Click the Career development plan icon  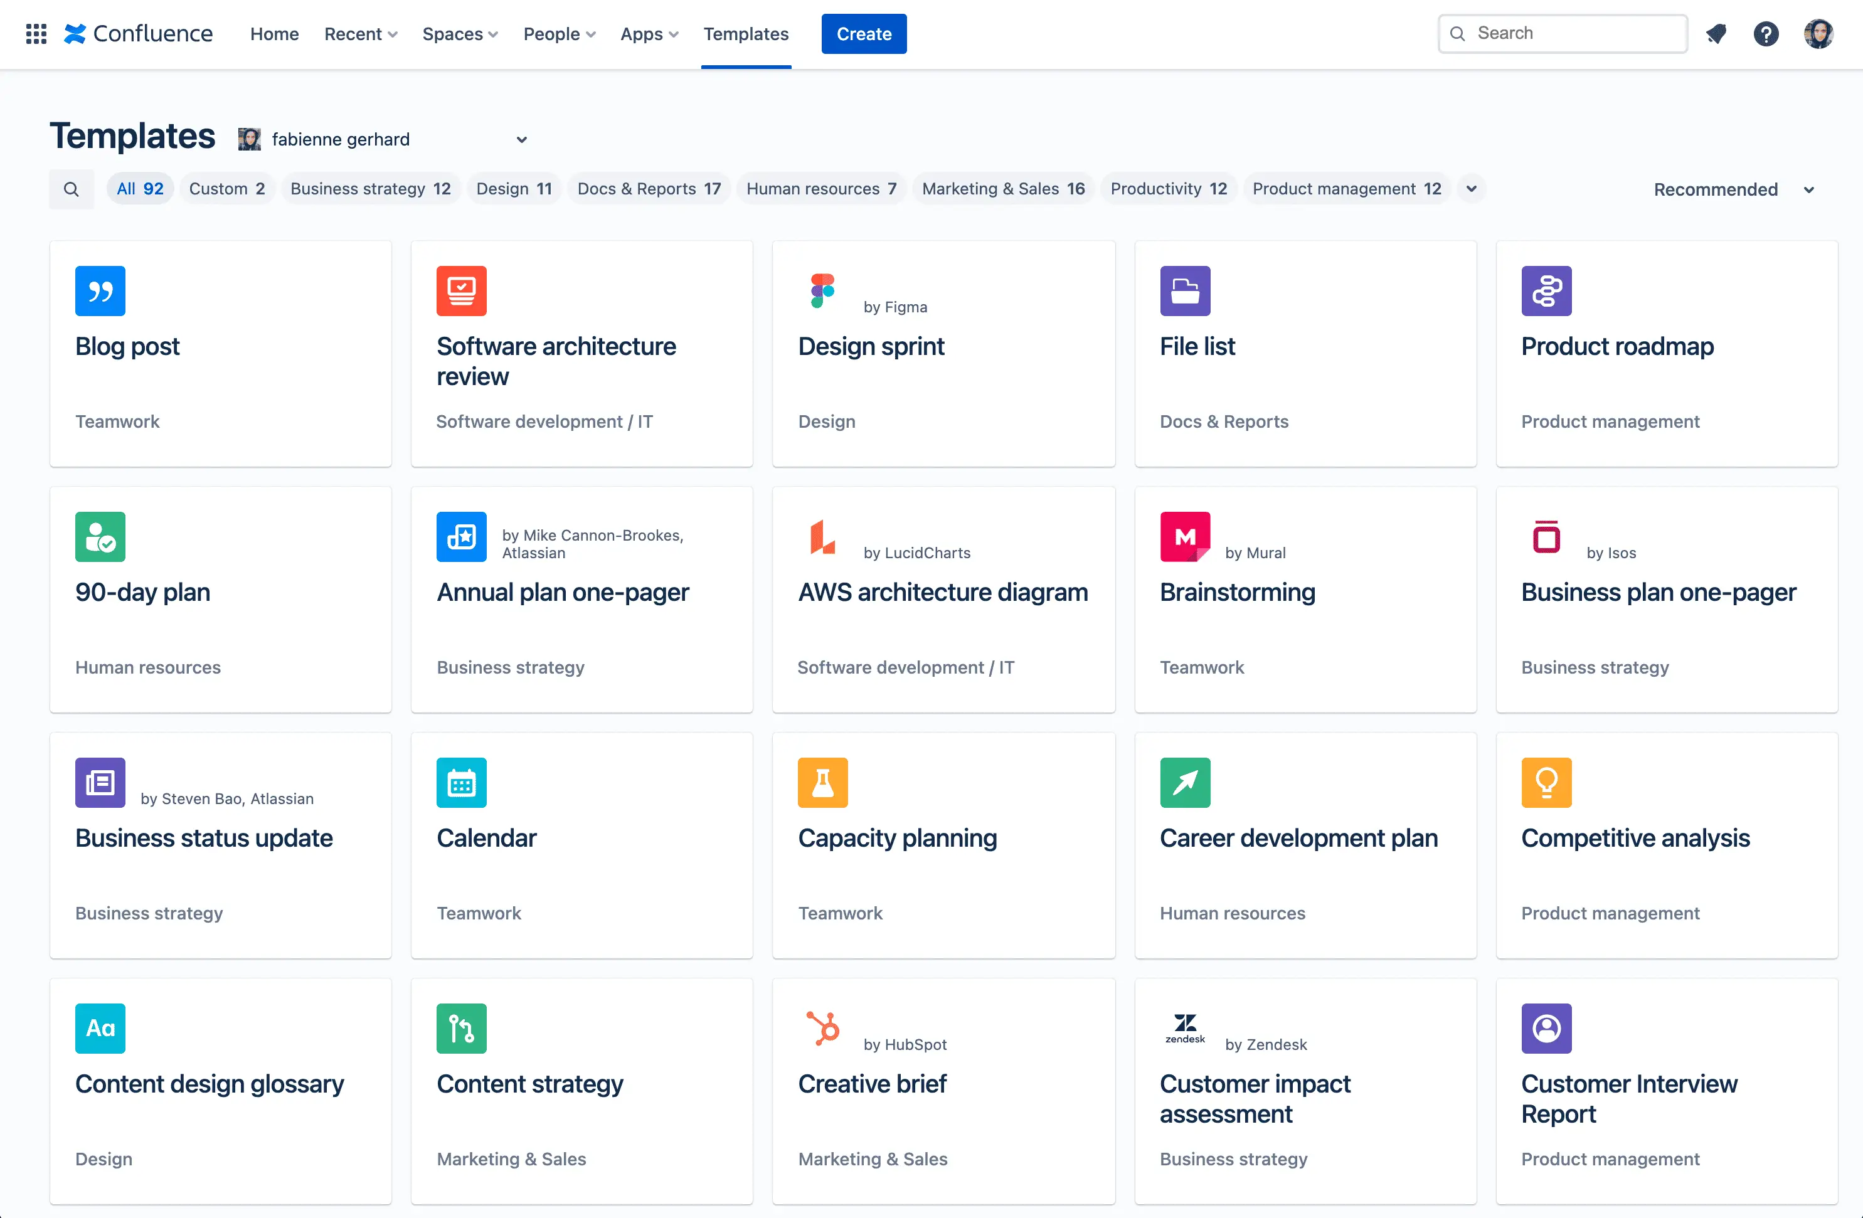tap(1184, 781)
